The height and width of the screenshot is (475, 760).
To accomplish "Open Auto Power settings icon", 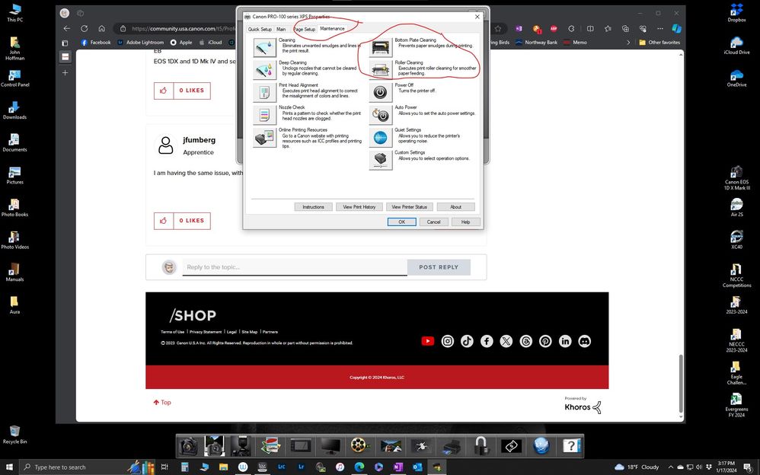I will point(380,114).
